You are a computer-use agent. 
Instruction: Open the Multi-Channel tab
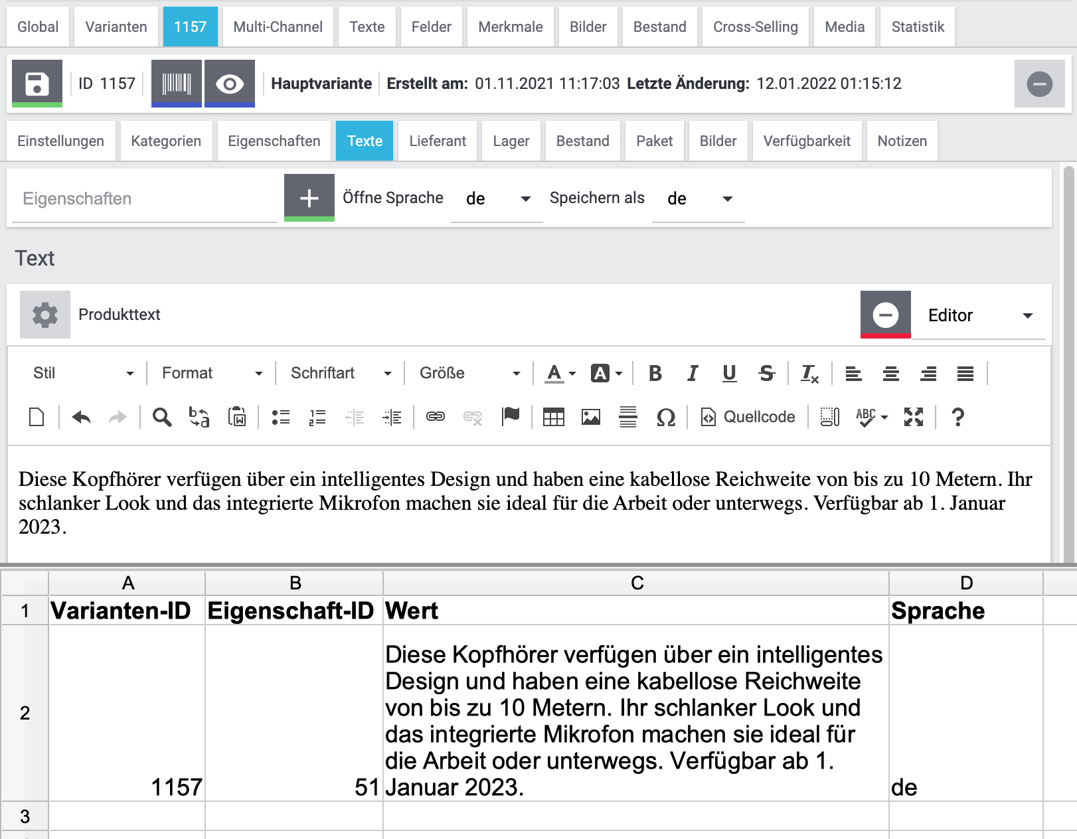(x=278, y=27)
